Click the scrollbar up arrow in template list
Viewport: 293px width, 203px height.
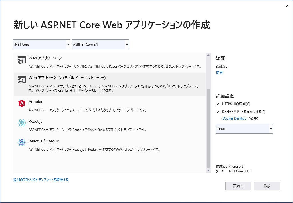208,55
